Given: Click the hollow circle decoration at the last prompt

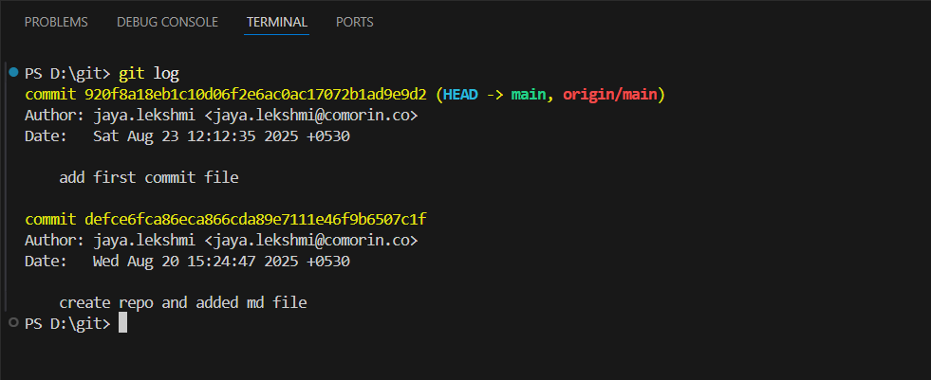Looking at the screenshot, I should click(13, 323).
